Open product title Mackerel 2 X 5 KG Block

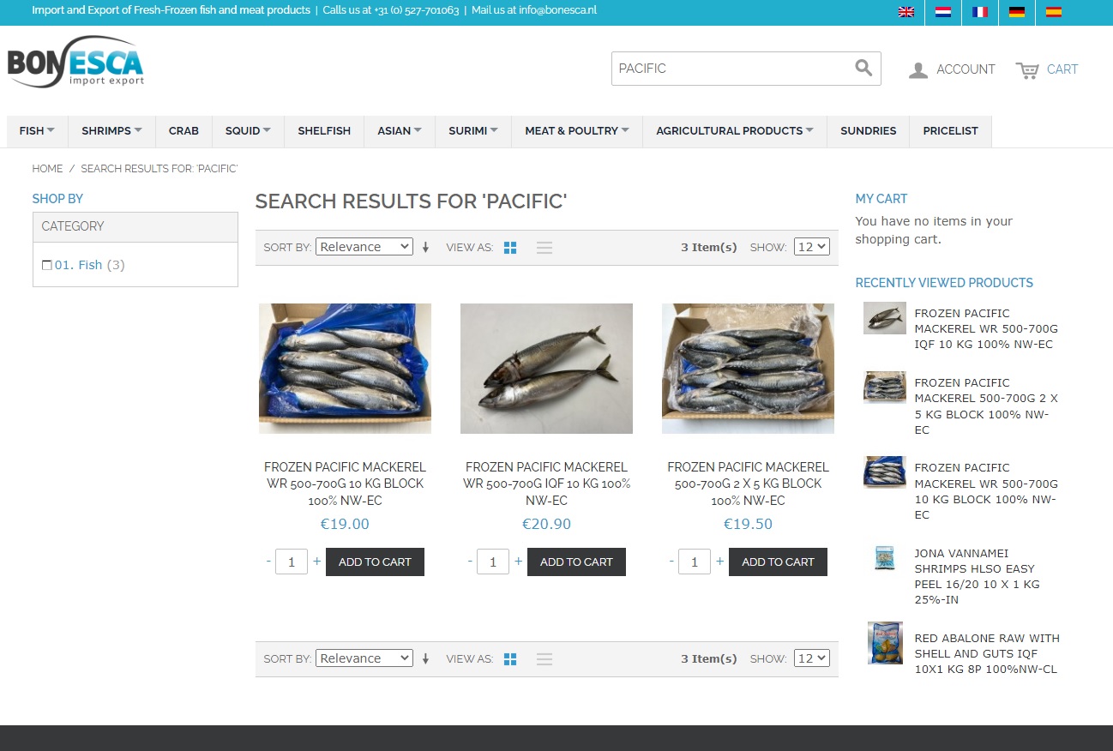748,484
